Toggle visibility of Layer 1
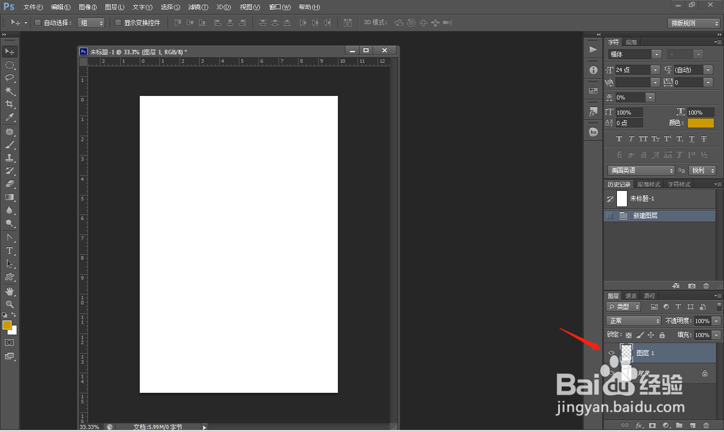 pyautogui.click(x=611, y=353)
